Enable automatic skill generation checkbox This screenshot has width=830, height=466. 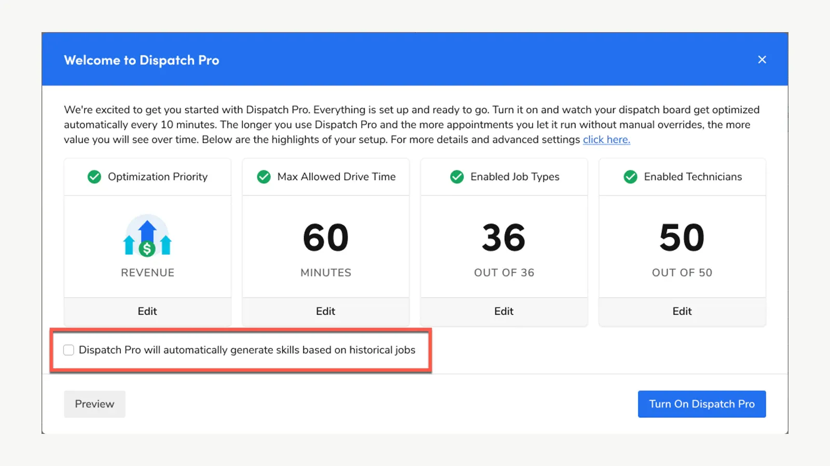click(x=68, y=350)
